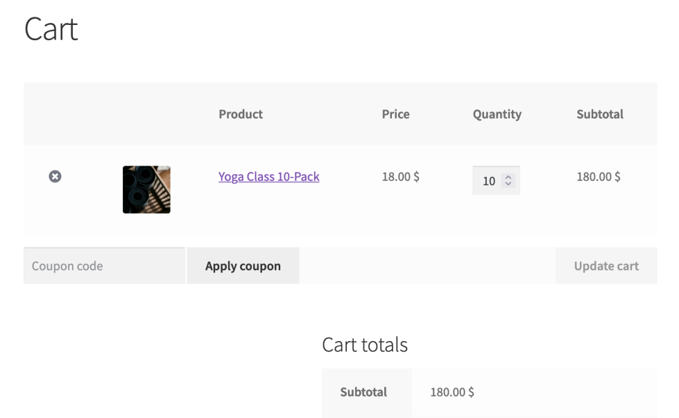The height and width of the screenshot is (418, 679).
Task: Click empty space right of Apply coupon
Action: [x=427, y=266]
